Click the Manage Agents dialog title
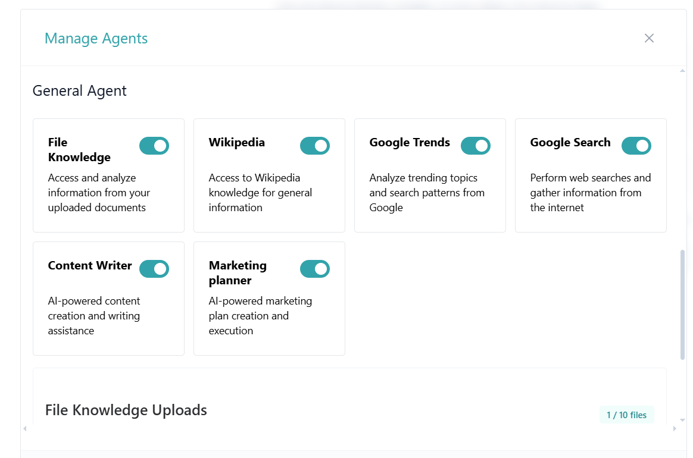The image size is (693, 458). pos(96,39)
